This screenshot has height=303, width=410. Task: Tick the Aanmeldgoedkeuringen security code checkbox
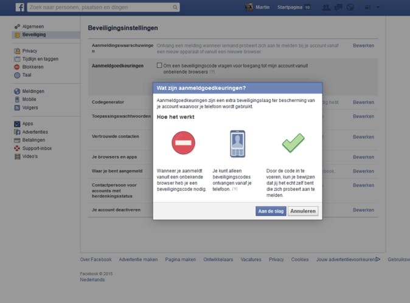point(159,65)
